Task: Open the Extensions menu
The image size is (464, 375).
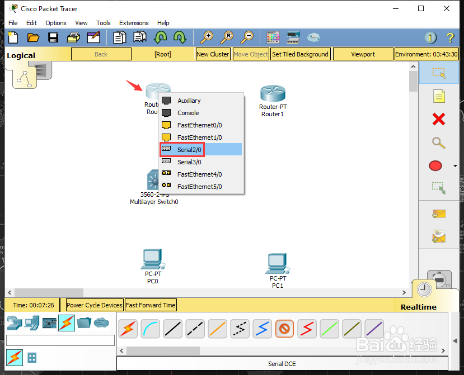Action: pyautogui.click(x=134, y=23)
